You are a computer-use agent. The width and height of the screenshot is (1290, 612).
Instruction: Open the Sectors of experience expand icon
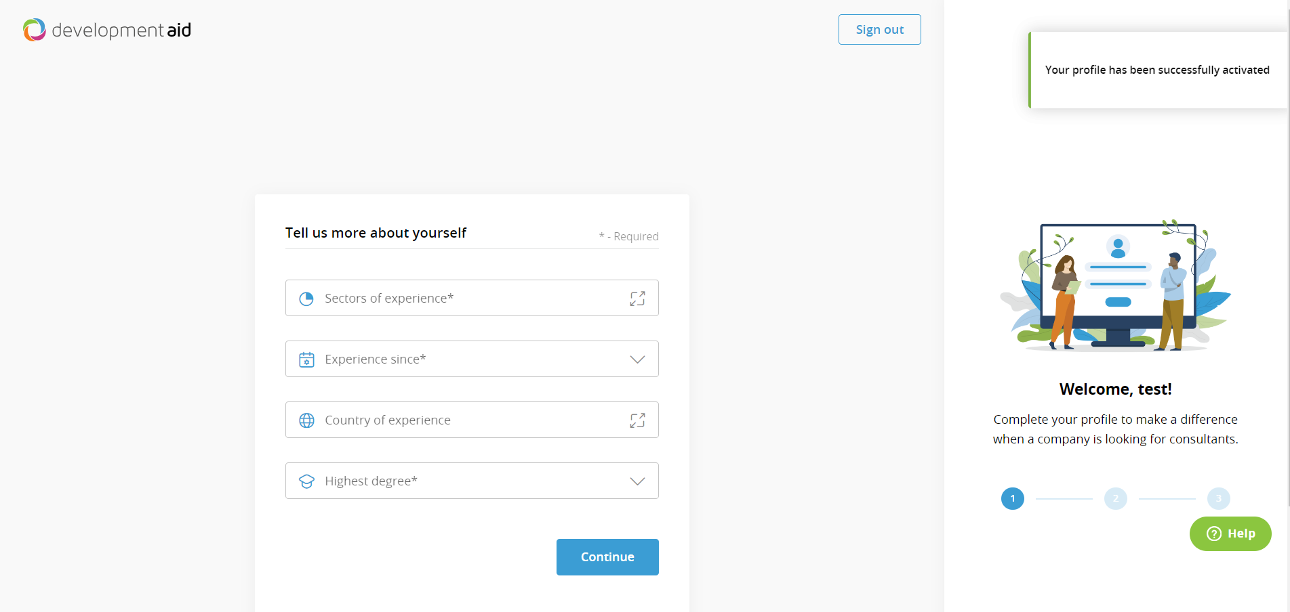pos(637,298)
